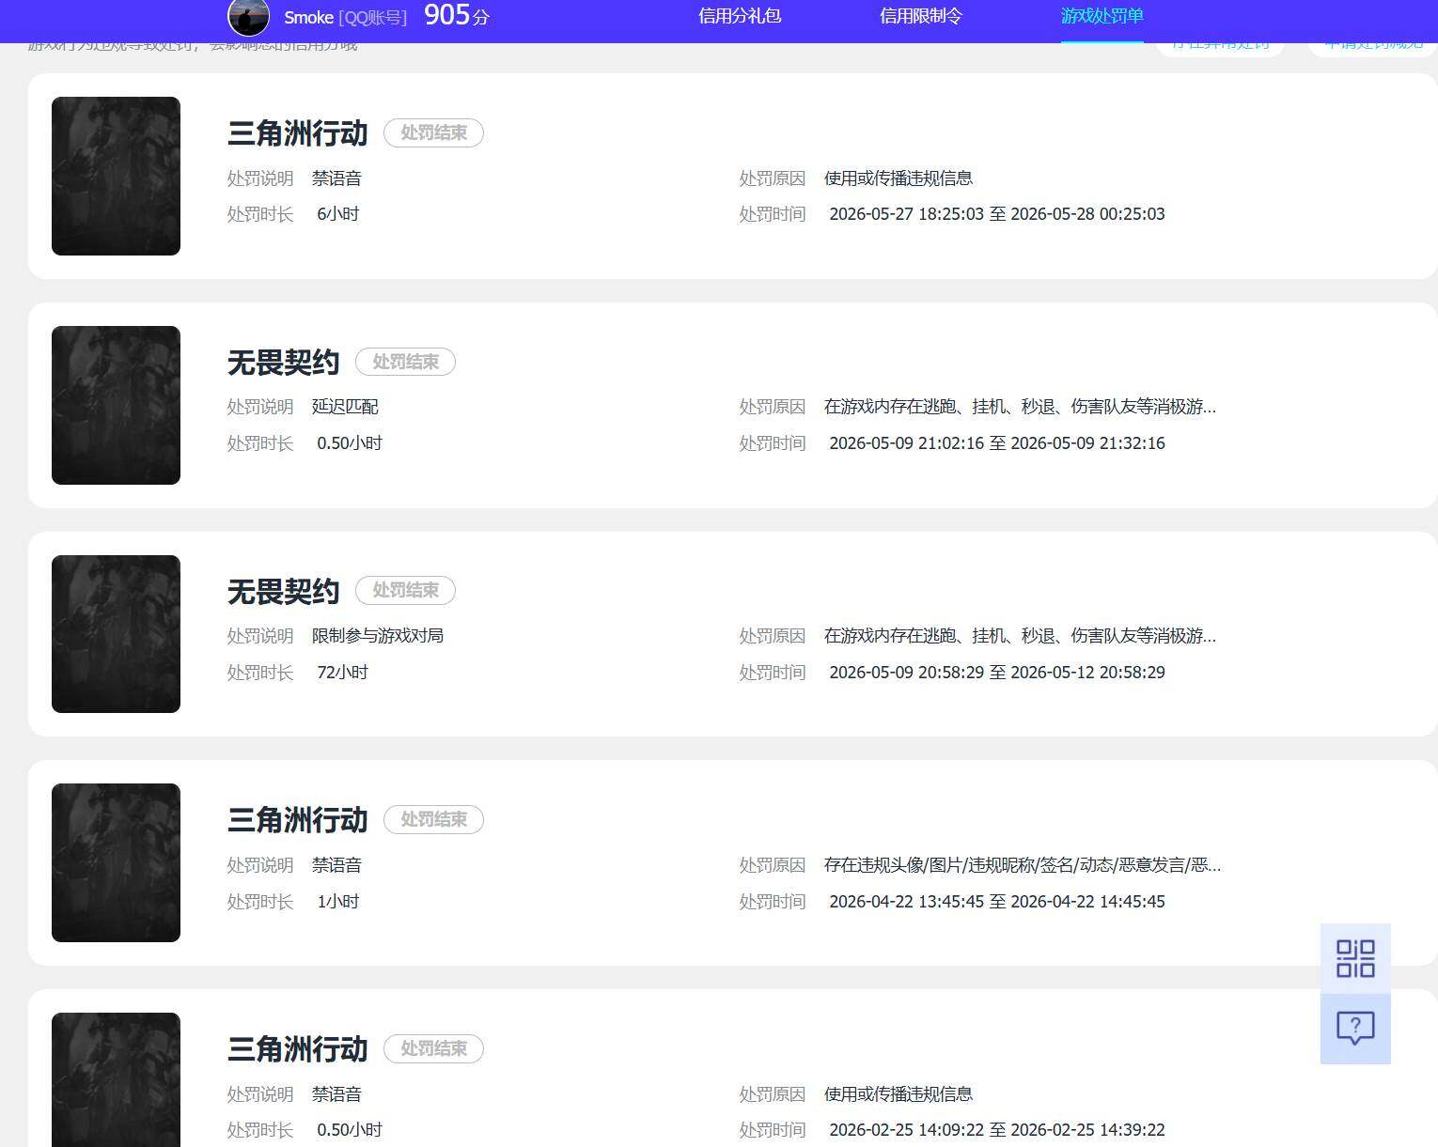
Task: Select reason text 使用或传播违规信息 in first record
Action: click(x=899, y=178)
